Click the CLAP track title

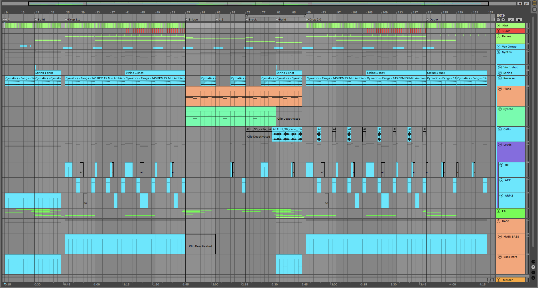[x=506, y=31]
